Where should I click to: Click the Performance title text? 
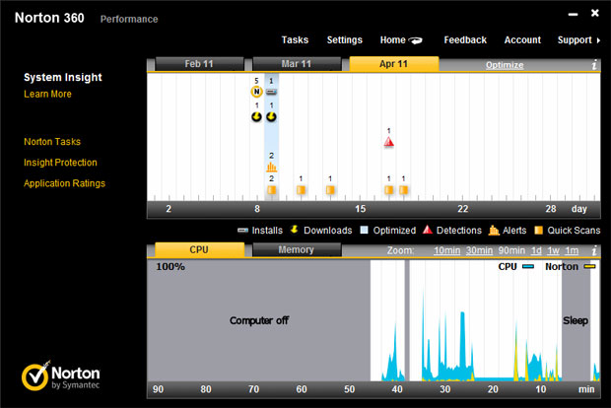[129, 19]
